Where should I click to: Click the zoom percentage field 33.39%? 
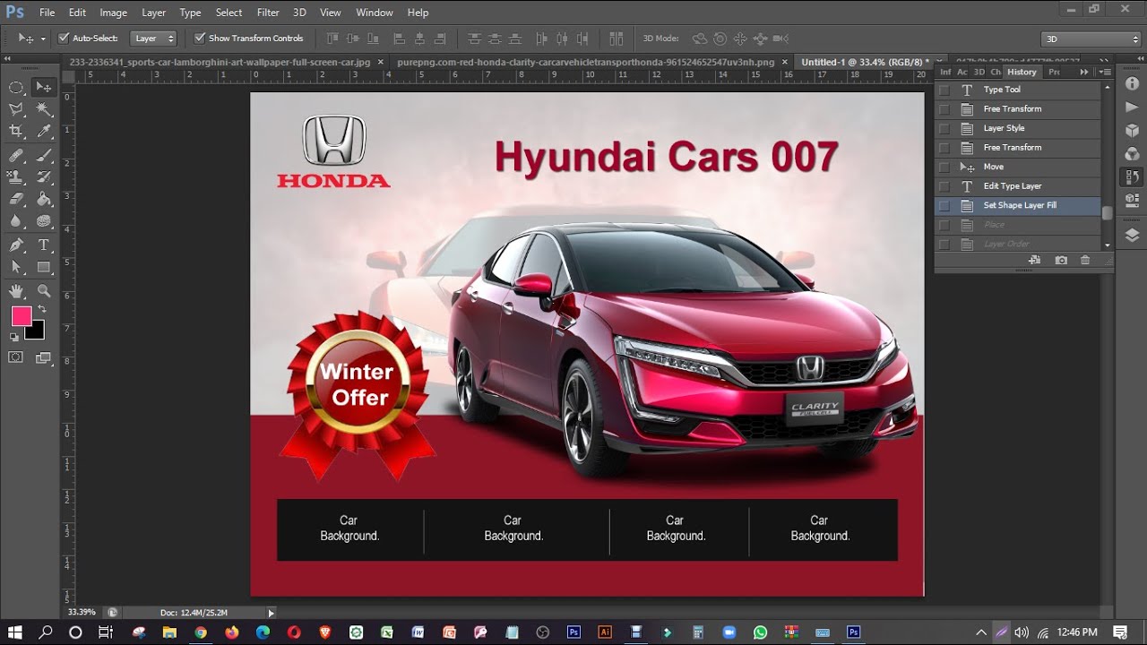click(x=82, y=613)
